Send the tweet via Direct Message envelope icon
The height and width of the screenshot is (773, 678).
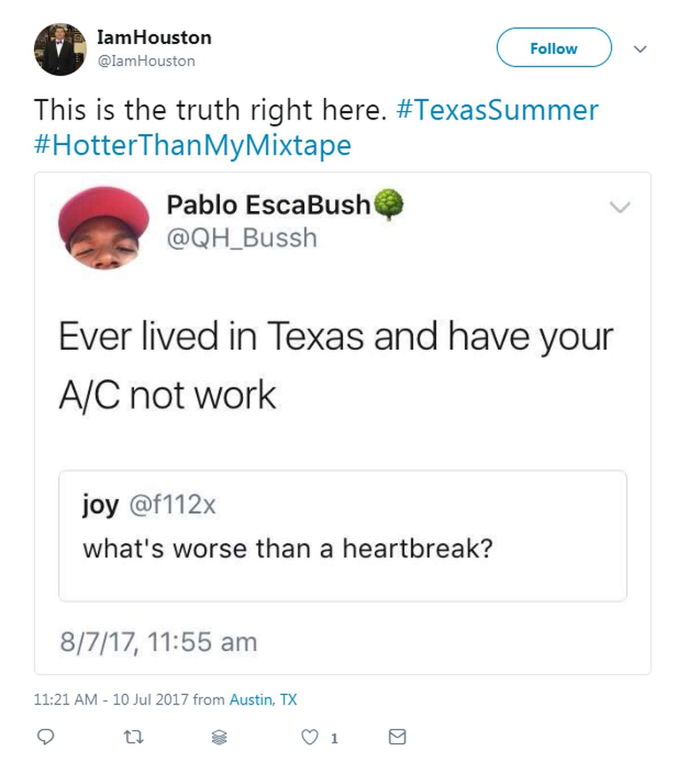pos(397,736)
